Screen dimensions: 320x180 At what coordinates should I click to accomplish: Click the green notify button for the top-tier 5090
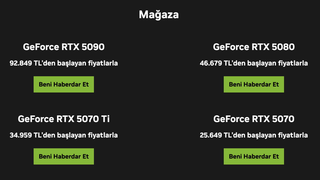click(64, 84)
